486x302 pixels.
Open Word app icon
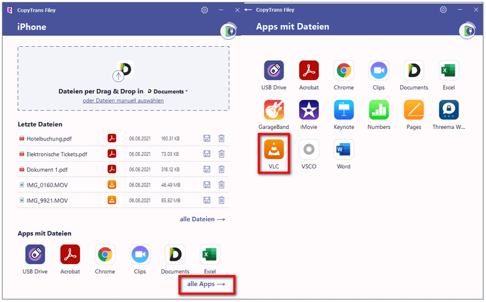[344, 149]
